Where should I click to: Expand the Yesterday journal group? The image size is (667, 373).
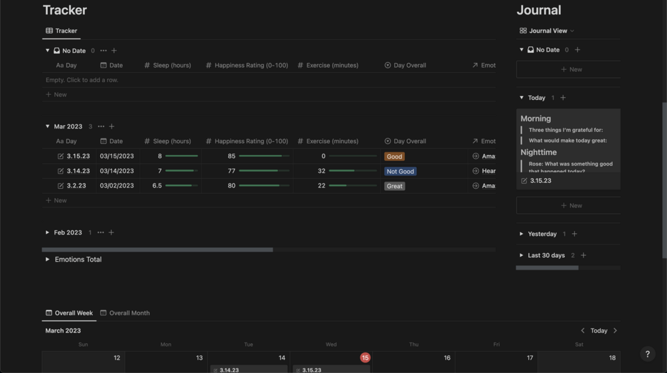pyautogui.click(x=521, y=234)
